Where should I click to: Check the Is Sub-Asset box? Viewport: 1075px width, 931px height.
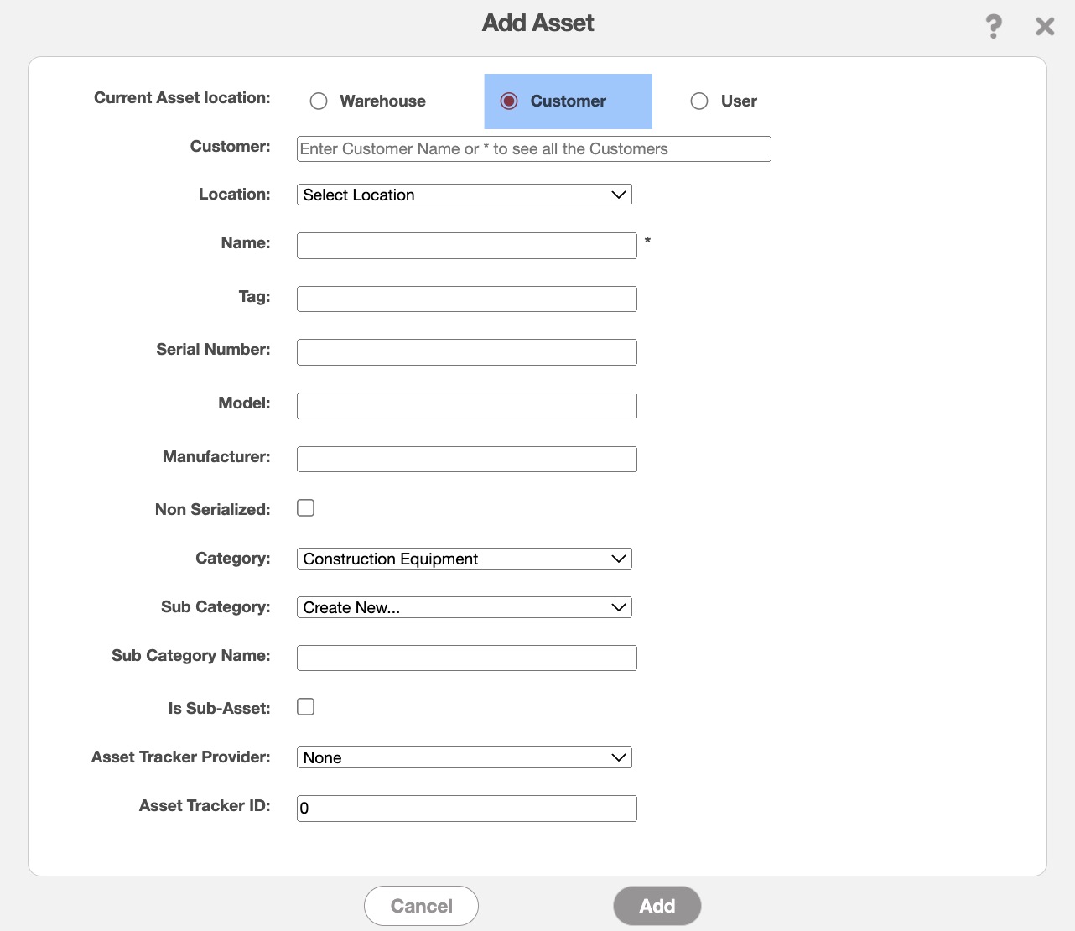pyautogui.click(x=306, y=707)
